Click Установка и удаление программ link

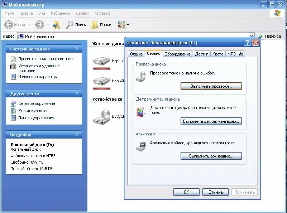pyautogui.click(x=39, y=68)
